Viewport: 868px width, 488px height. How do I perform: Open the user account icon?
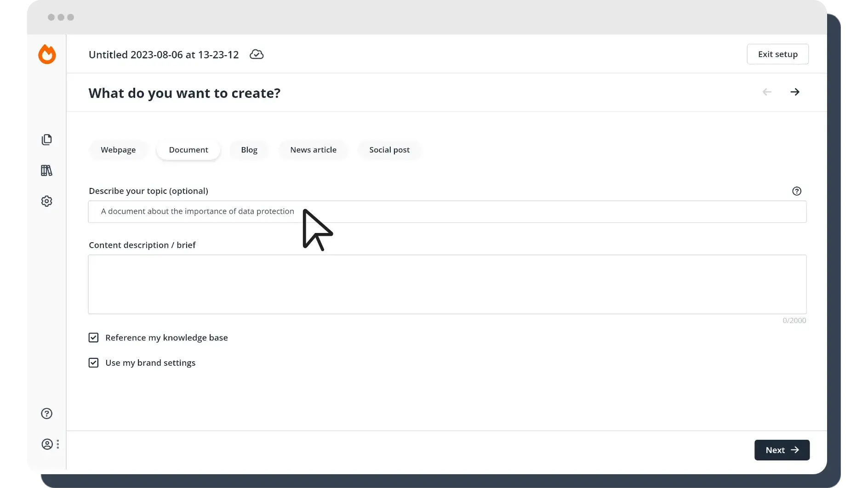pyautogui.click(x=47, y=444)
